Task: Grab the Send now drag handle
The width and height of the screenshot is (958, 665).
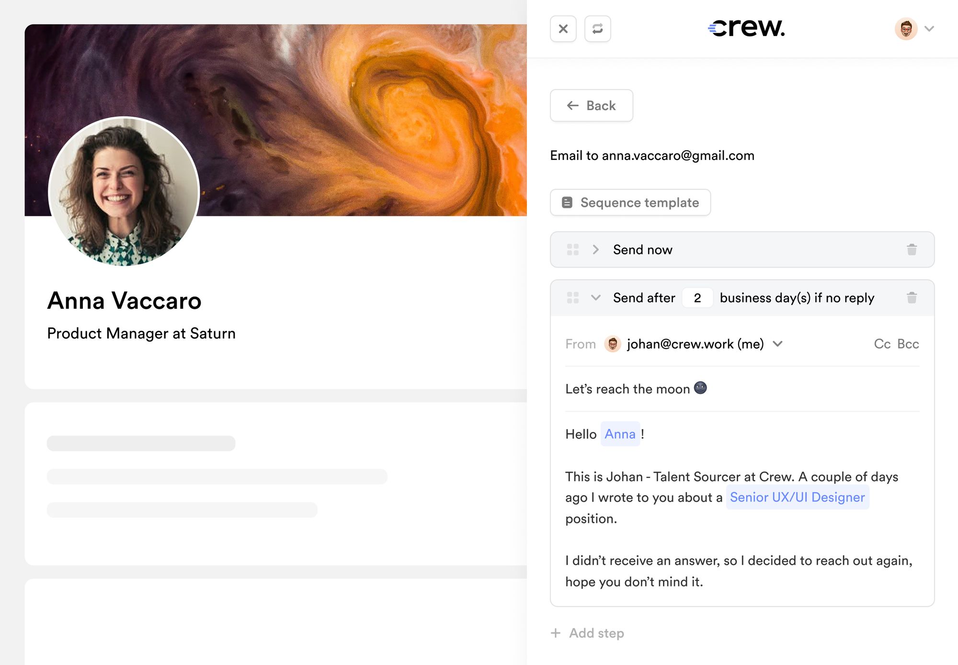Action: click(x=573, y=249)
